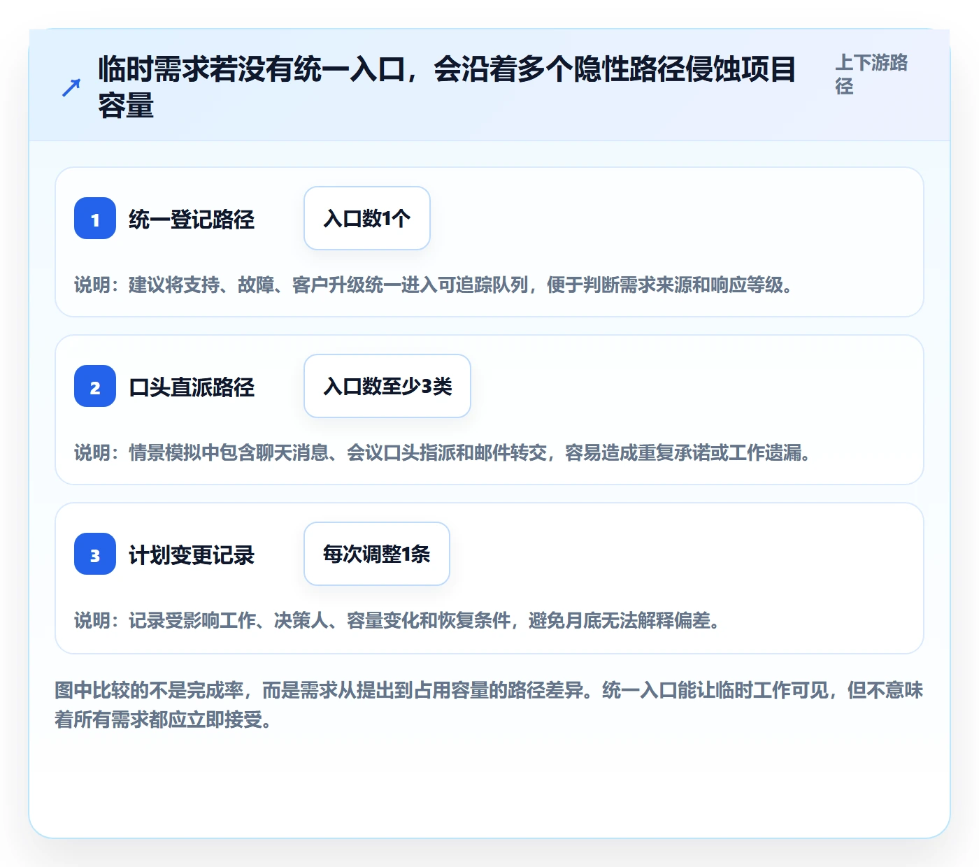Click the card heading 计划变更记录
This screenshot has width=979, height=867.
pos(192,554)
